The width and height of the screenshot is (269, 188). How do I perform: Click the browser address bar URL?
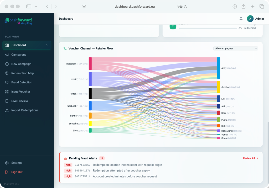(134, 7)
